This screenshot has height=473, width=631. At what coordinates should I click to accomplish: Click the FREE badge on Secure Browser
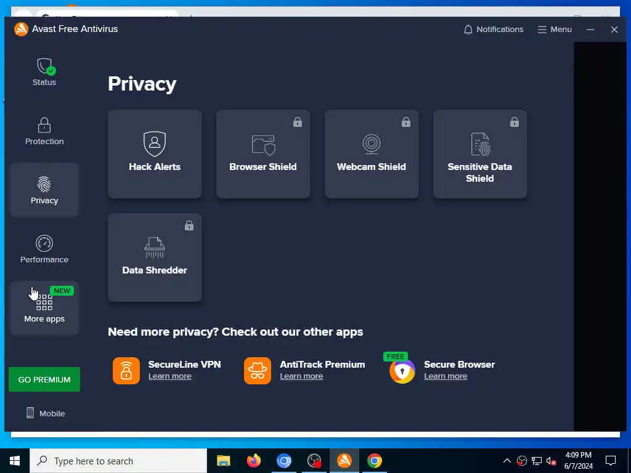(396, 357)
